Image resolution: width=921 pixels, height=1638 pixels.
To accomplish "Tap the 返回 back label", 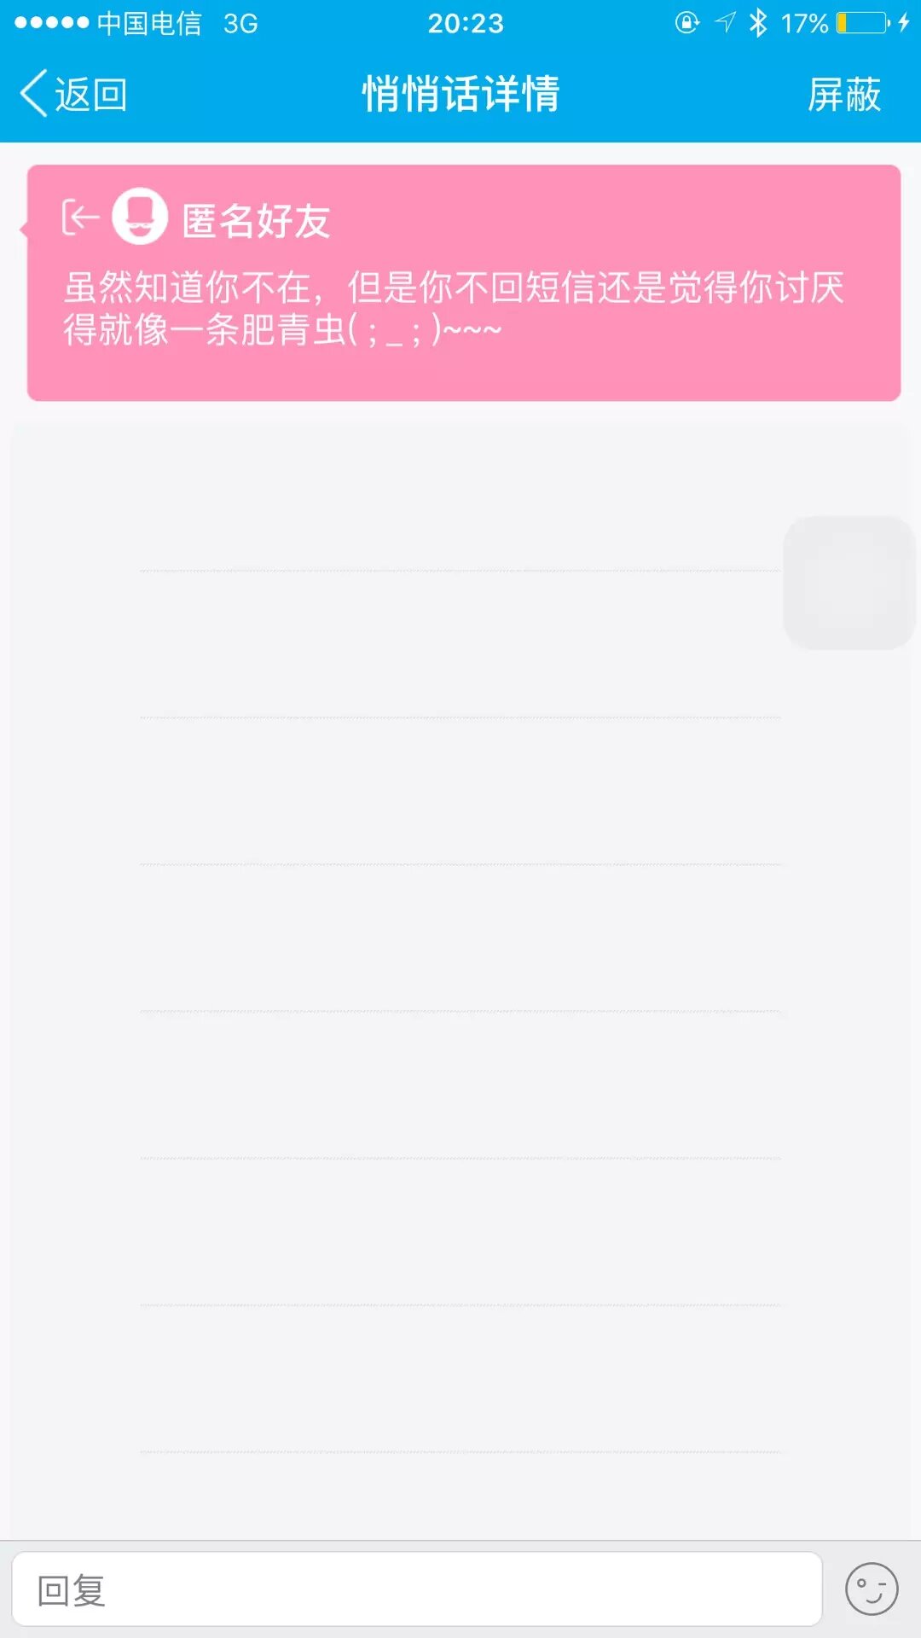I will point(91,94).
